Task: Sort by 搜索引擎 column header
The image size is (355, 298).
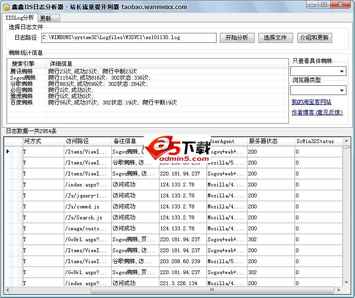Action: click(27, 64)
